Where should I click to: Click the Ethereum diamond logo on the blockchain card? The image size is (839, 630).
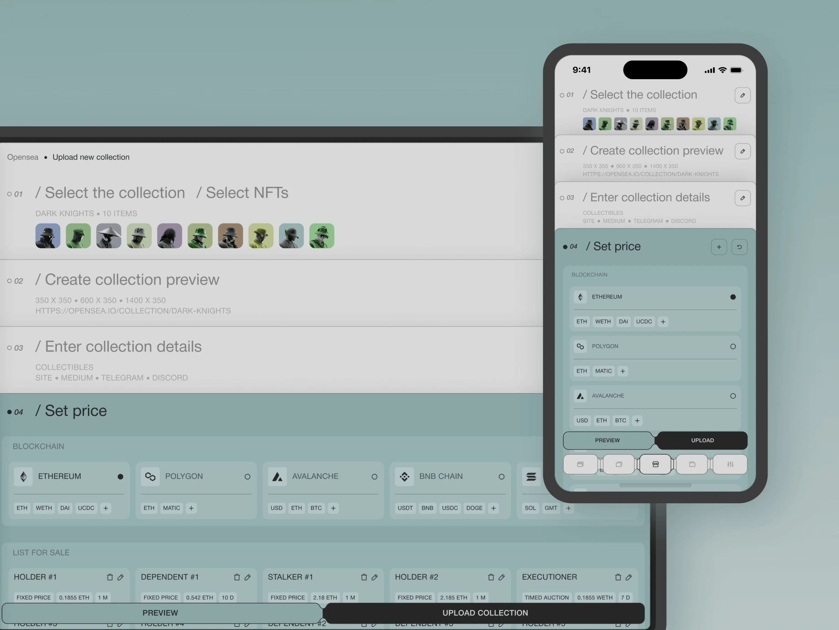tap(24, 477)
